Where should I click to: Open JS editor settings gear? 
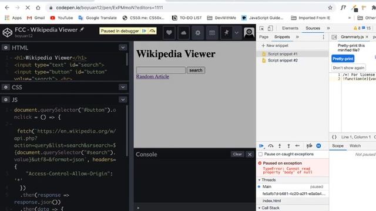[5, 100]
